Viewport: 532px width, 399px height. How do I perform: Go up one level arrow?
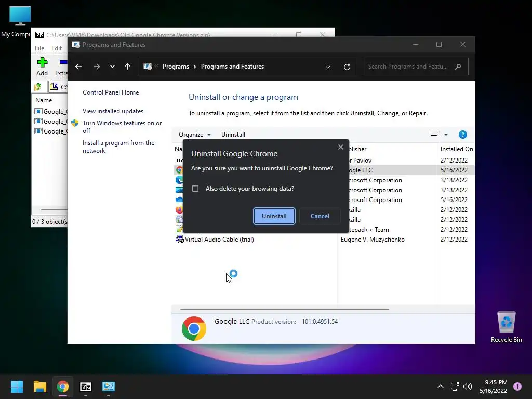click(x=128, y=66)
